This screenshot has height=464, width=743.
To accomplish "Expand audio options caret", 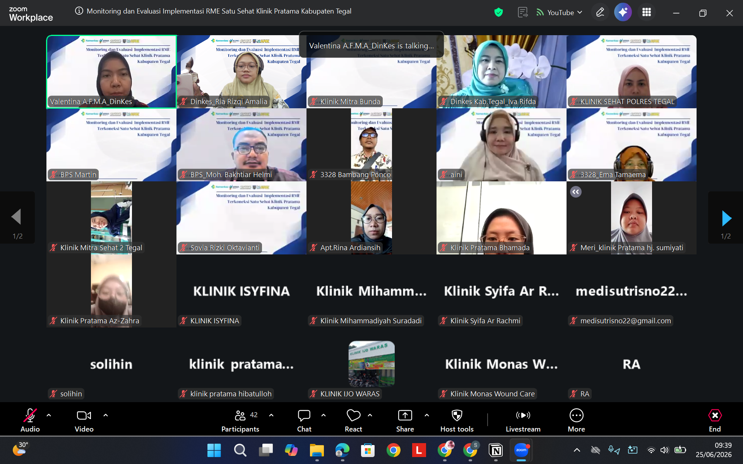I will [49, 415].
